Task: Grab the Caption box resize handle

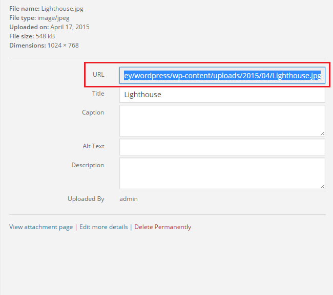Action: tap(322, 133)
